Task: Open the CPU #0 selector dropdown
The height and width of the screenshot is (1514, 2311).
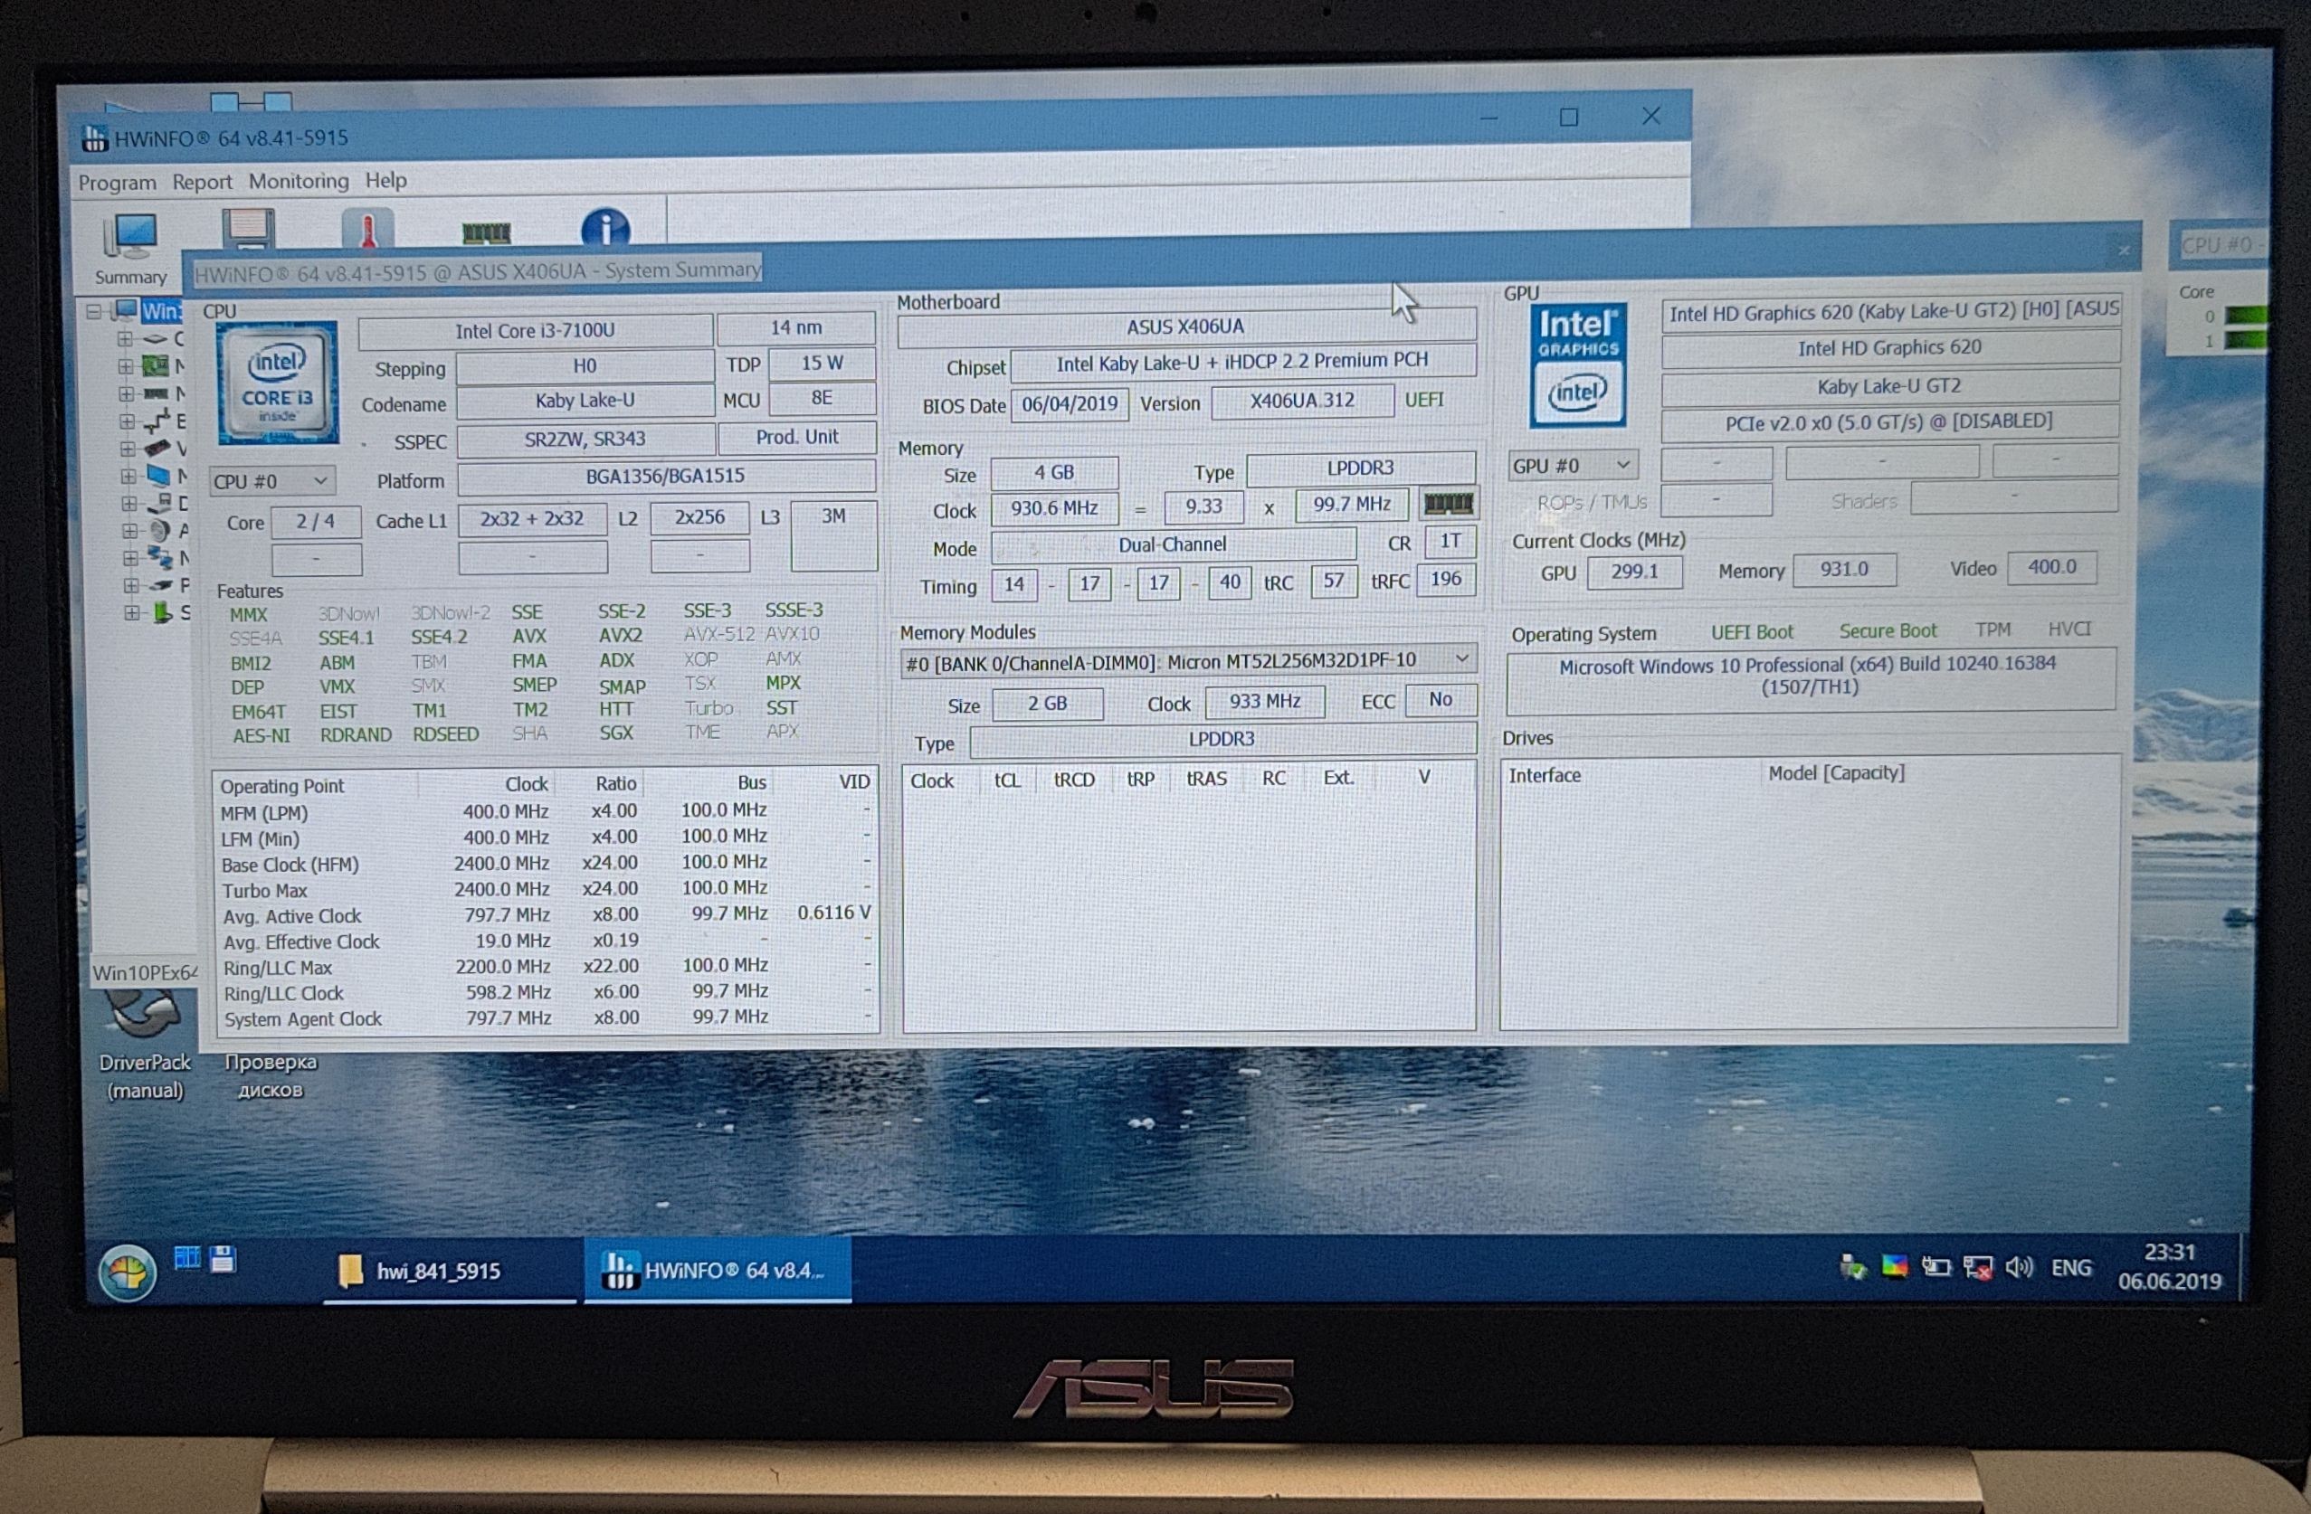Action: (x=273, y=481)
